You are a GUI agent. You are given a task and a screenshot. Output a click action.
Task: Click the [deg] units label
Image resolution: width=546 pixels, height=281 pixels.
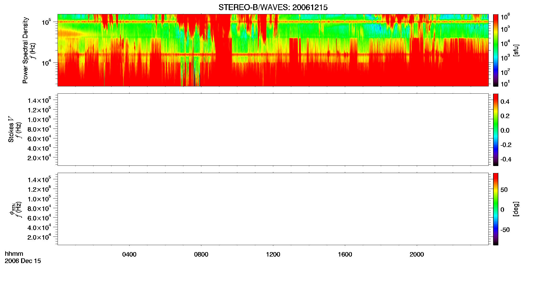(516, 209)
